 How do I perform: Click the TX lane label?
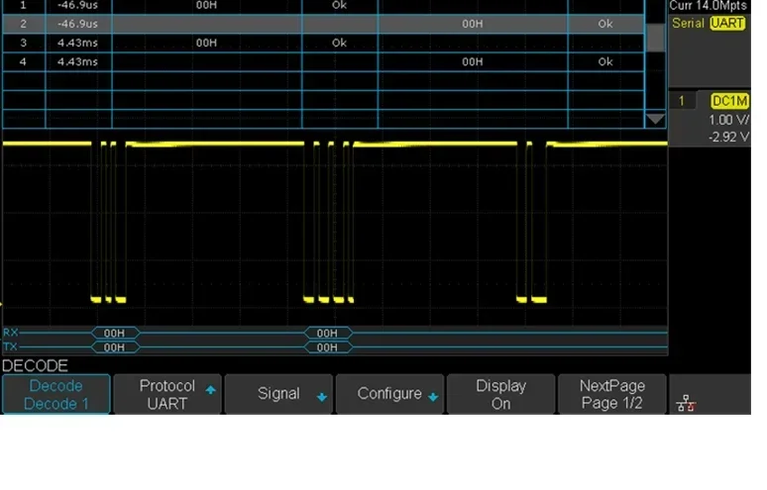11,346
